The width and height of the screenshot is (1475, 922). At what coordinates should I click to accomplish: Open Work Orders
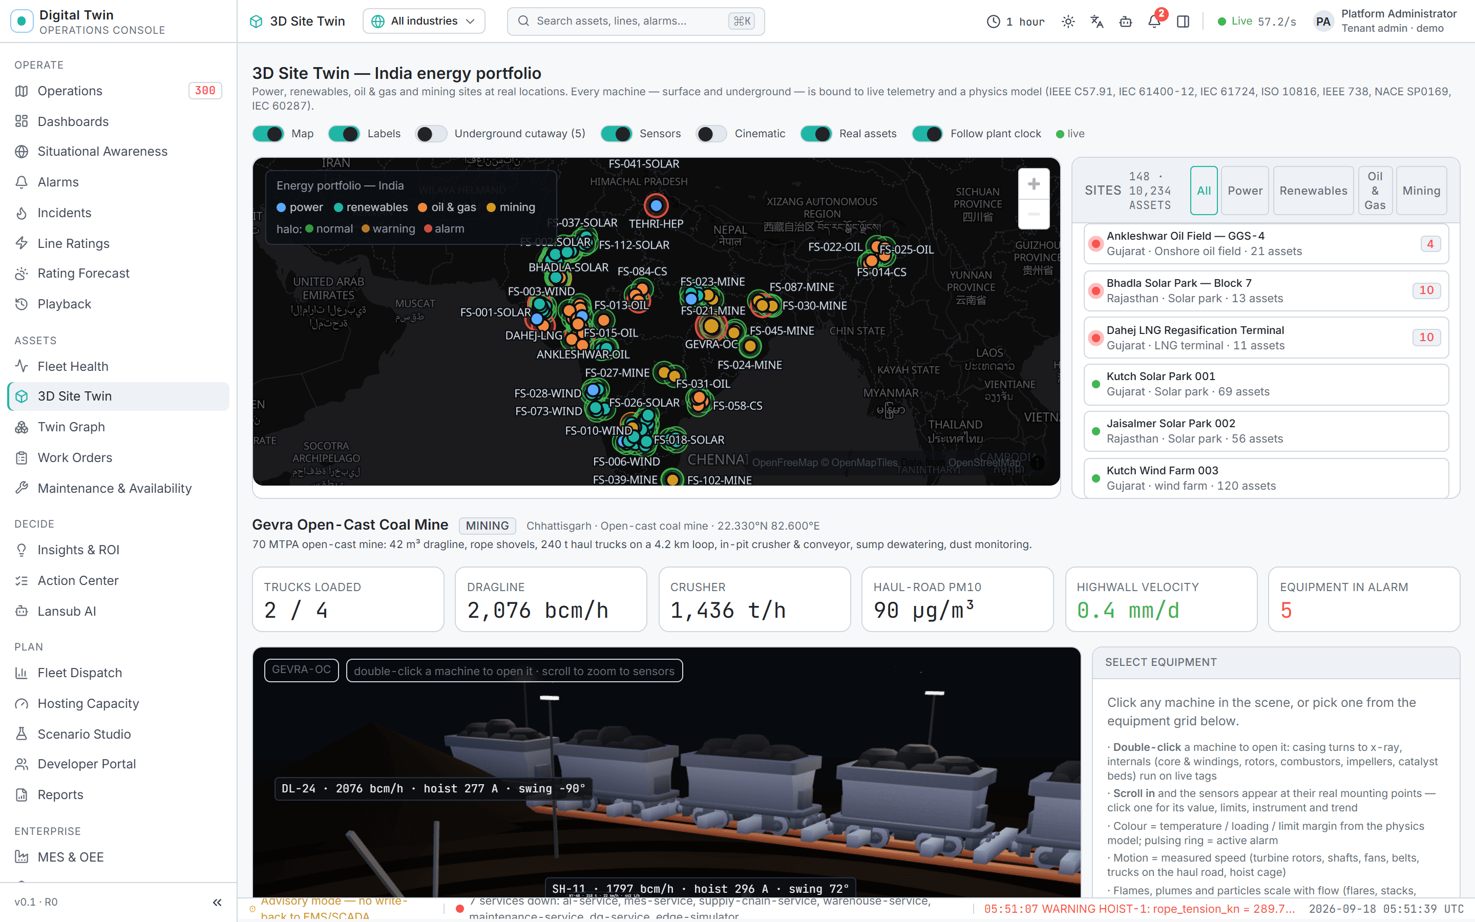click(x=118, y=457)
